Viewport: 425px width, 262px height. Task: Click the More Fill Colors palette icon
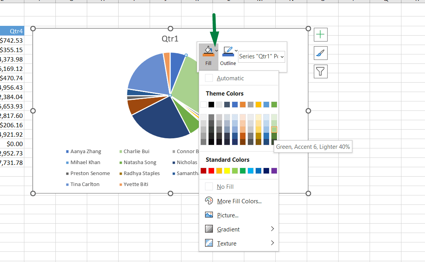[x=209, y=201]
